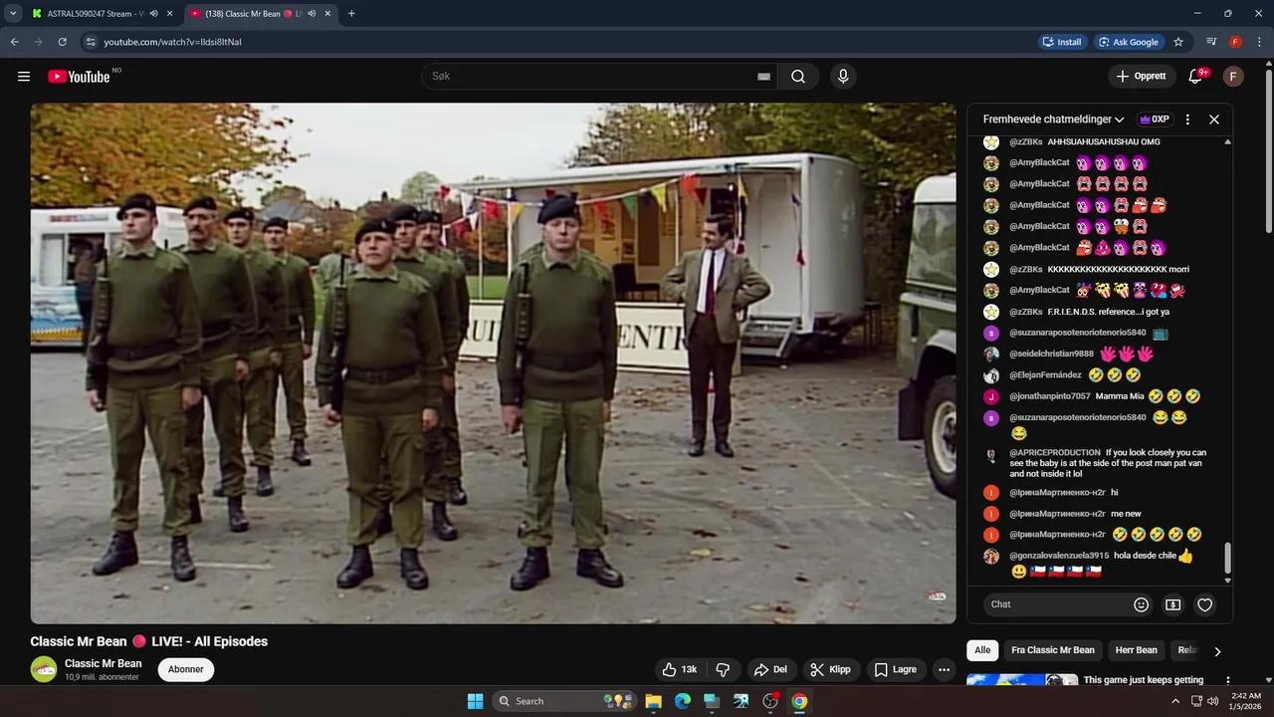1274x717 pixels.
Task: Click the magnifier search button
Action: coord(798,77)
